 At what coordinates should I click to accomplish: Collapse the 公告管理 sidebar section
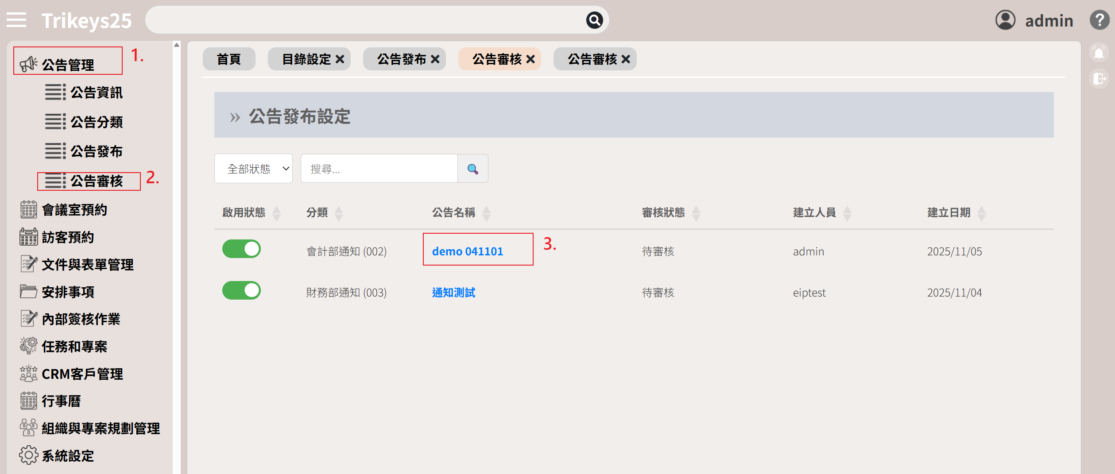pyautogui.click(x=68, y=65)
